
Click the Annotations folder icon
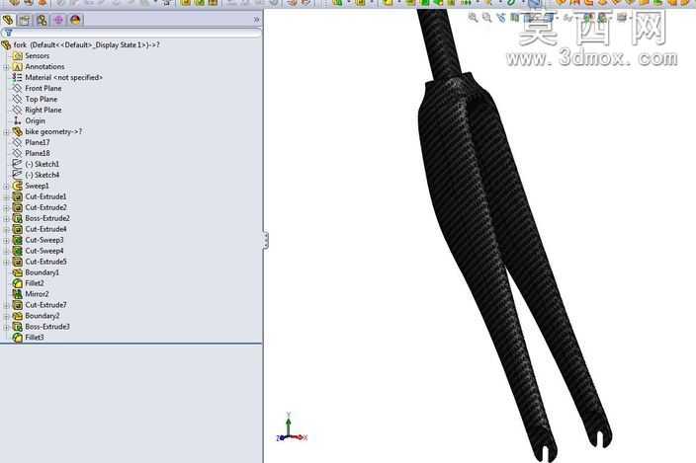click(18, 66)
